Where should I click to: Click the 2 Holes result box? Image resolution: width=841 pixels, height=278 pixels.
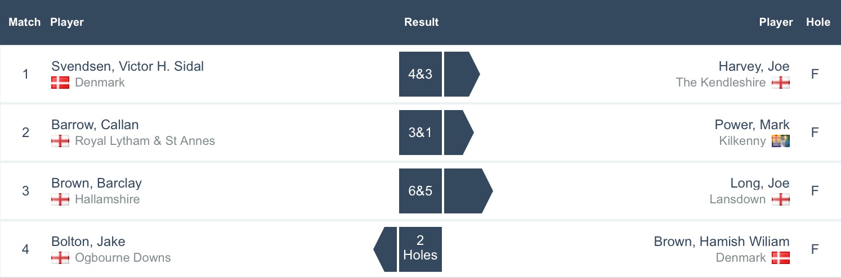point(420,249)
